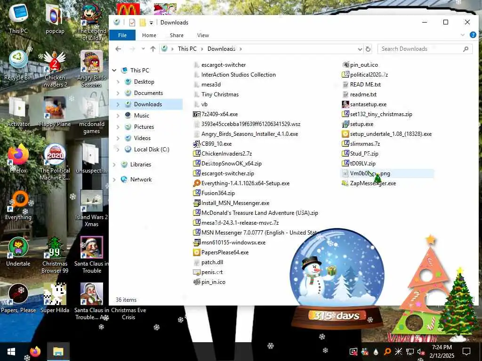Select the Activator desktop icon
The height and width of the screenshot is (361, 482).
point(18,112)
